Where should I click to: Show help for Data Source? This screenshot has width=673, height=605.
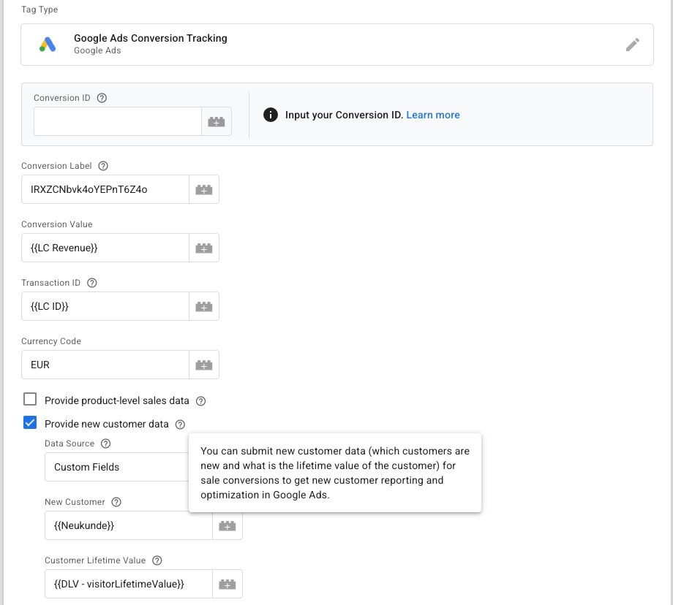point(105,444)
